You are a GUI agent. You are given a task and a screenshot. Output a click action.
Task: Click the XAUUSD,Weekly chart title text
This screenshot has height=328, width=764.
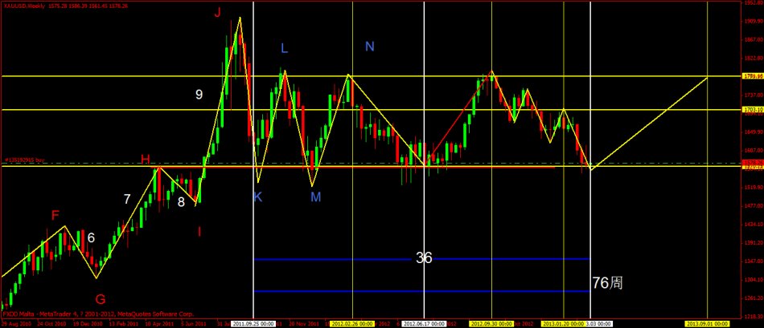tap(23, 6)
